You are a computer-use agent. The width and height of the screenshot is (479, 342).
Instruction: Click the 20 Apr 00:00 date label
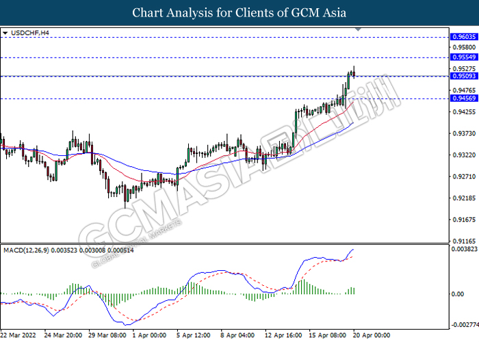click(x=372, y=335)
